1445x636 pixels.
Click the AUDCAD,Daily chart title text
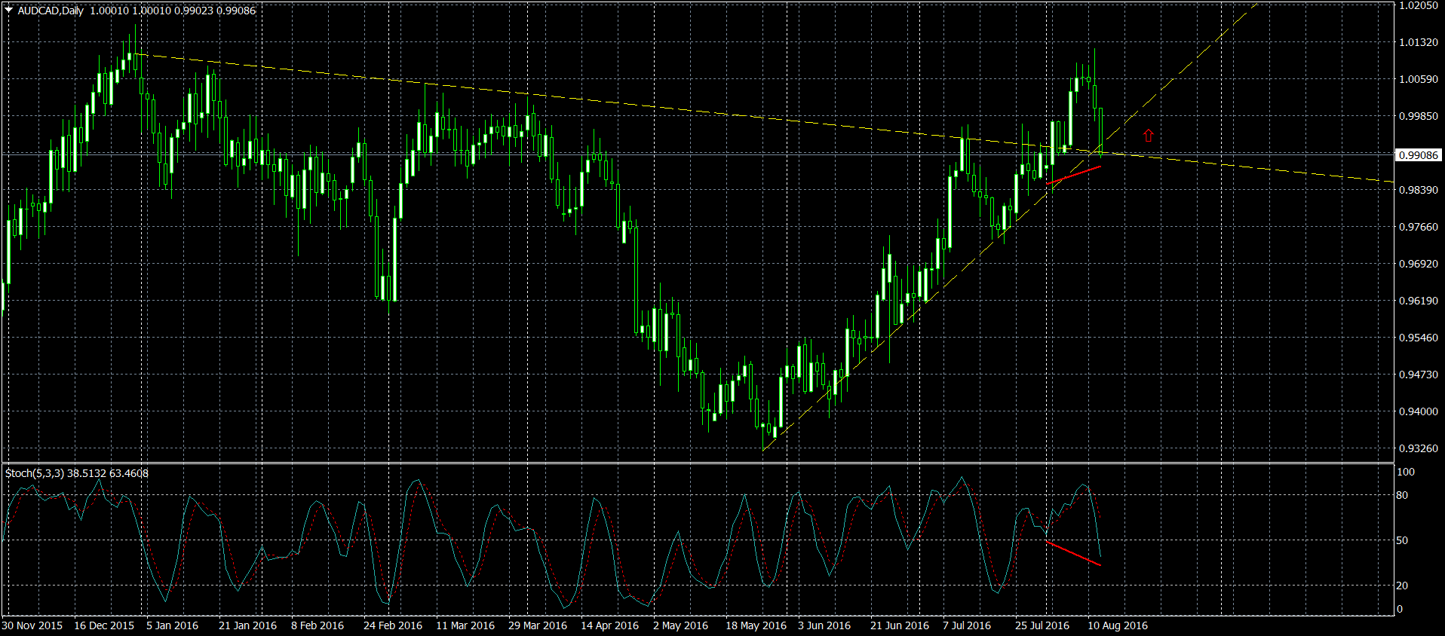(51, 11)
